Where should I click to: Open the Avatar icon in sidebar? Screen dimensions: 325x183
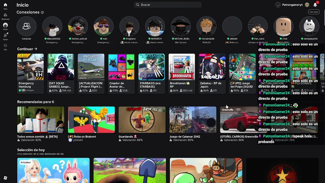point(5,25)
